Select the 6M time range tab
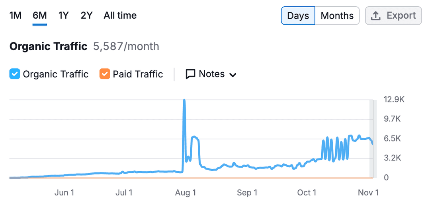430x203 pixels. pyautogui.click(x=39, y=15)
